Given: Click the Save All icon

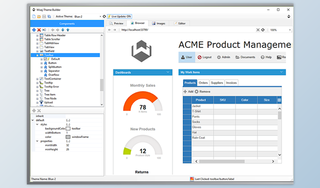Looking at the screenshot, I should coord(49,16).
